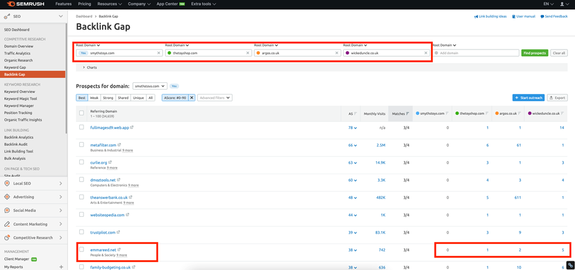
Task: Open the prospects domain smythstoys.com dropdown
Action: [150, 86]
